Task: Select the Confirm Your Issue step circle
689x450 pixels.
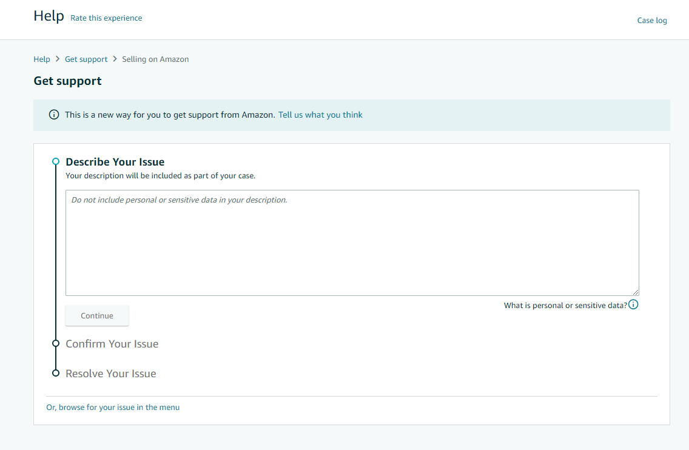Action: (x=56, y=343)
